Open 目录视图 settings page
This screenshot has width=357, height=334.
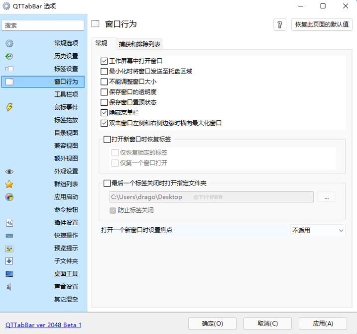pos(66,133)
